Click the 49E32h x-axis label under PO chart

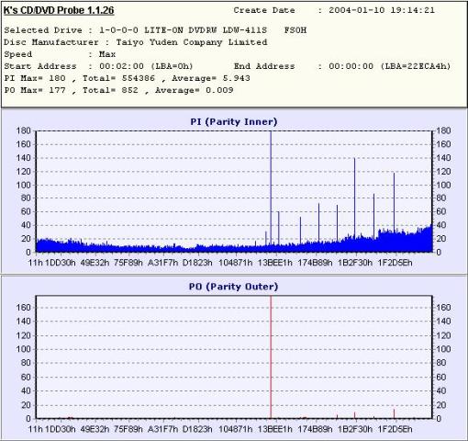pos(95,429)
